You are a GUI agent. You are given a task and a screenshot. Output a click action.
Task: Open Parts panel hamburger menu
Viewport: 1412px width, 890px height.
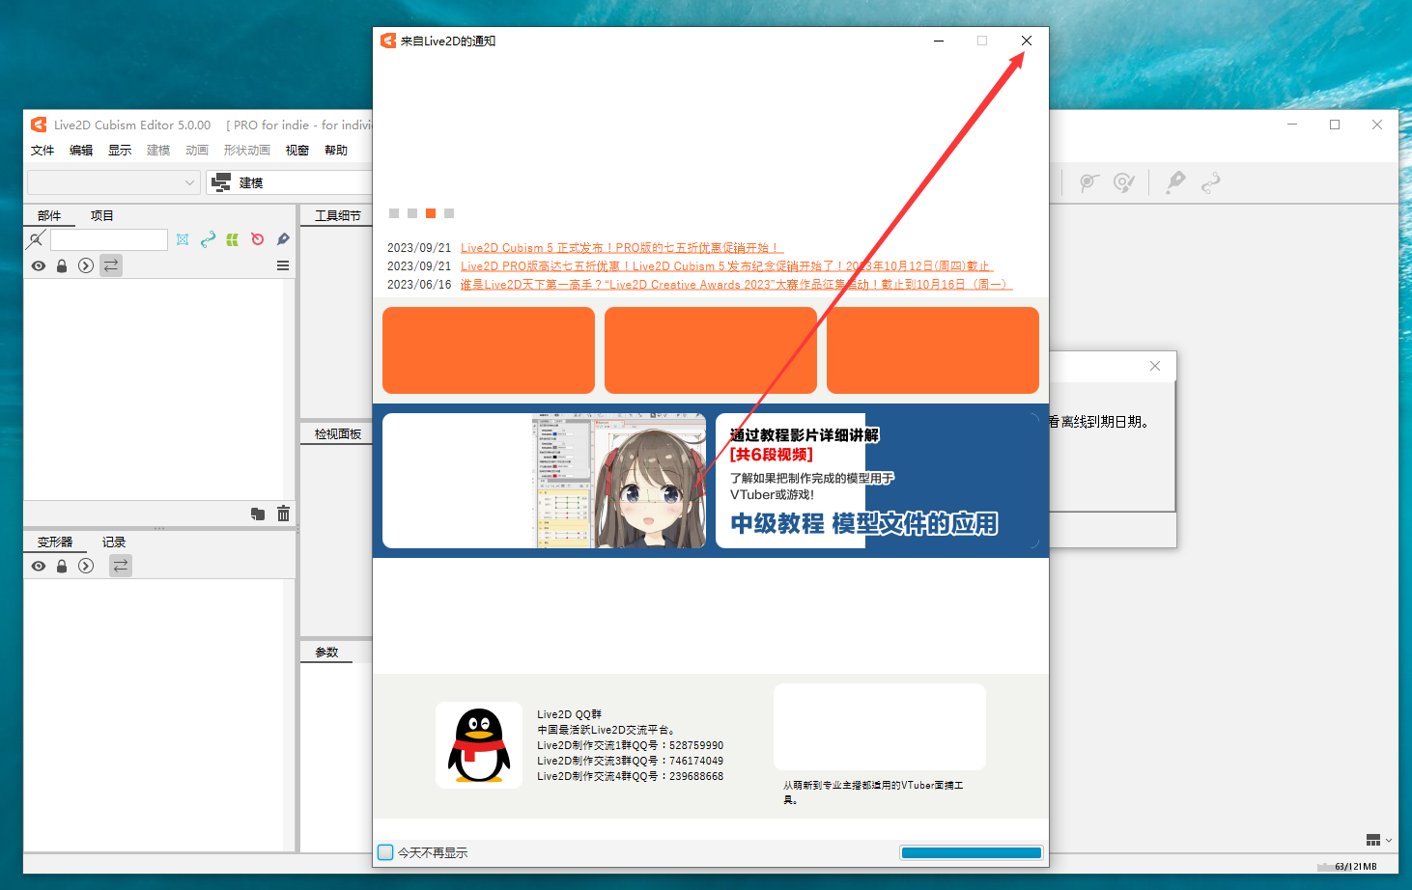(x=283, y=265)
